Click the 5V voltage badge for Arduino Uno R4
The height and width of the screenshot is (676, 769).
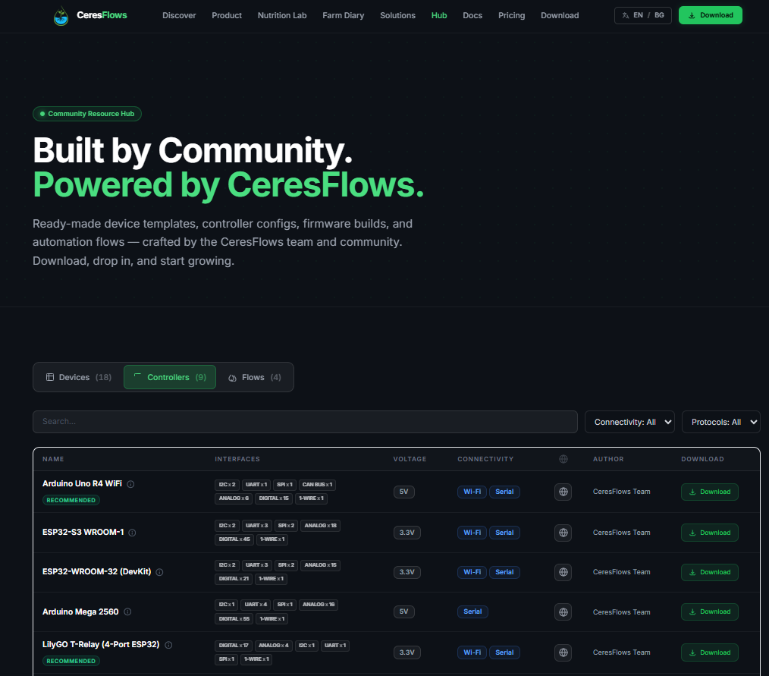(x=403, y=492)
